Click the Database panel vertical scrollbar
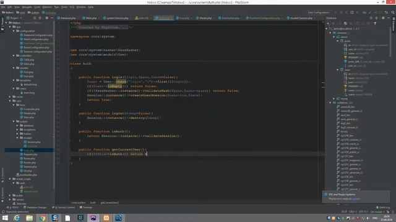Image resolution: width=396 pixels, height=222 pixels. point(390,43)
